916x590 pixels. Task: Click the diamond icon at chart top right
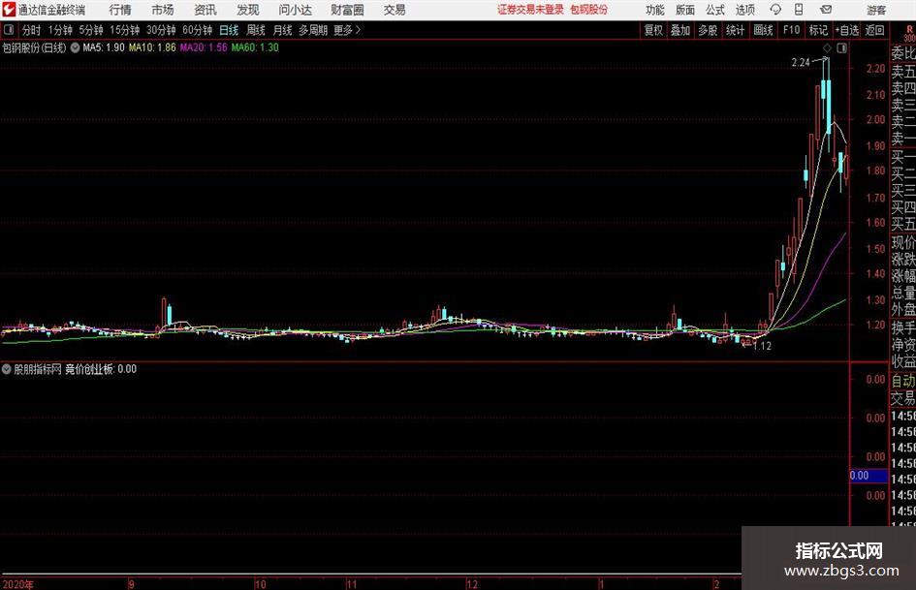tap(827, 48)
